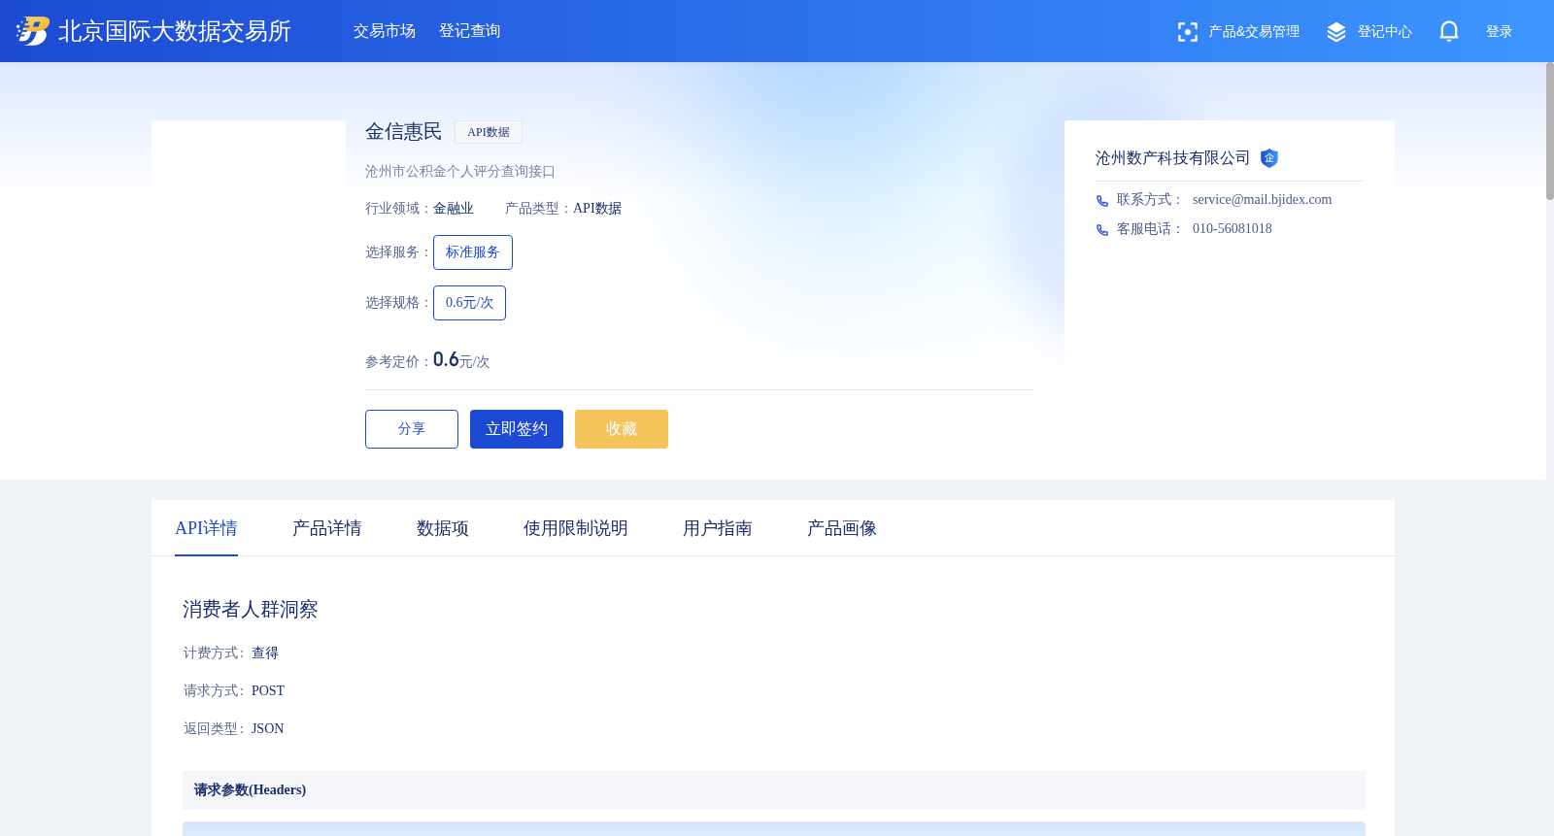Click the 沧州数产科技有限公司 company name
The width and height of the screenshot is (1554, 836).
pos(1173,158)
